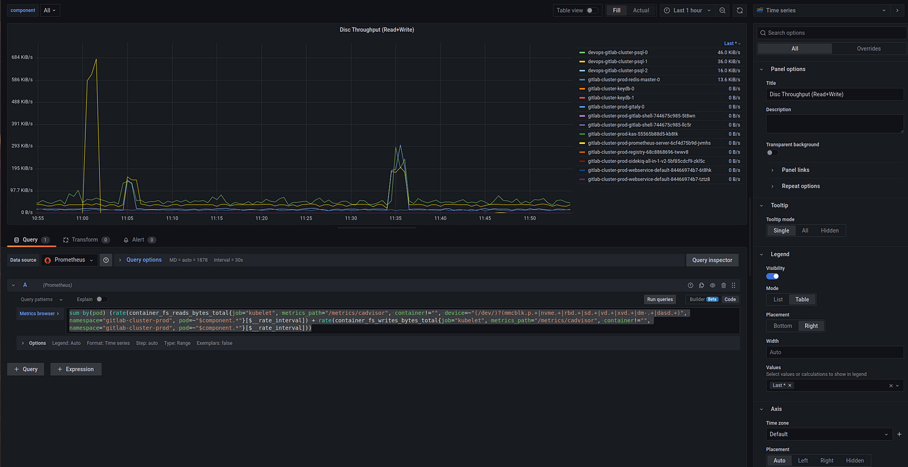Screen dimensions: 908x467
Task: Open the Last 1 hour time picker
Action: click(x=686, y=11)
